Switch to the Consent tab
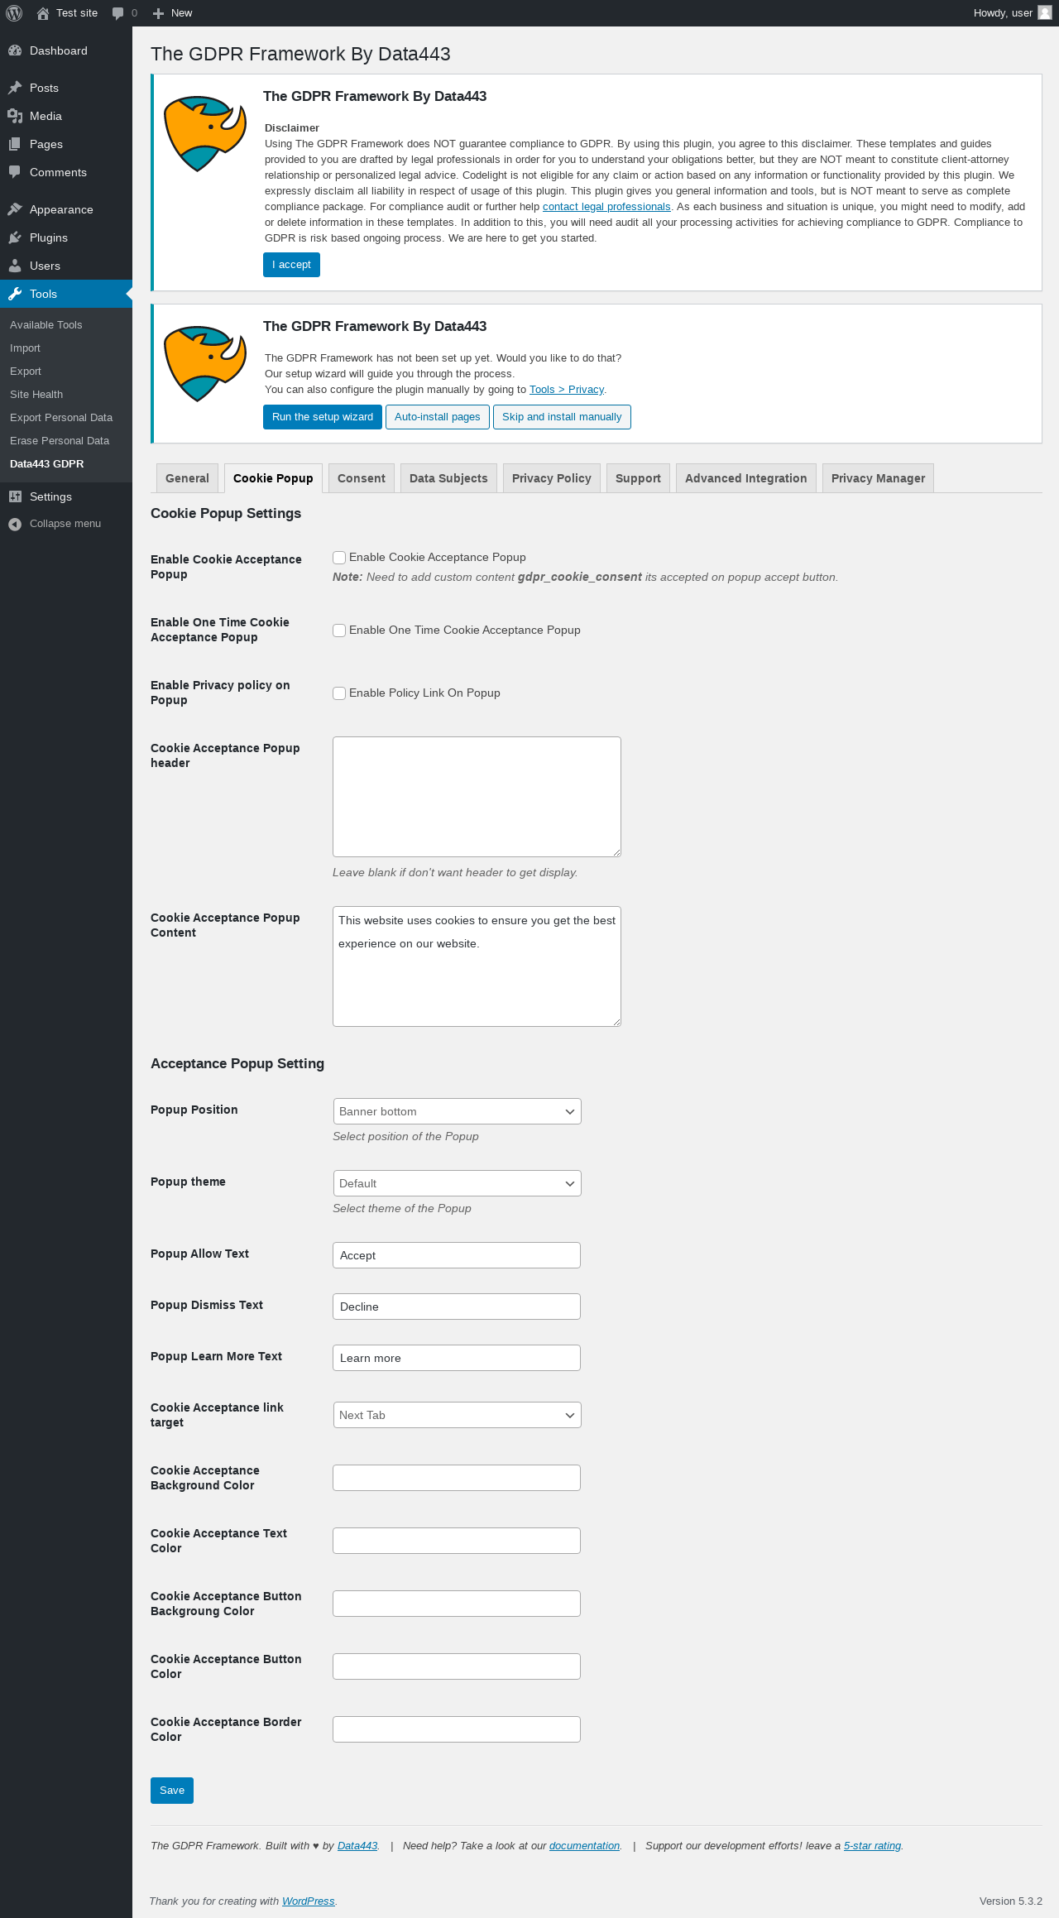The width and height of the screenshot is (1059, 1918). pyautogui.click(x=362, y=478)
